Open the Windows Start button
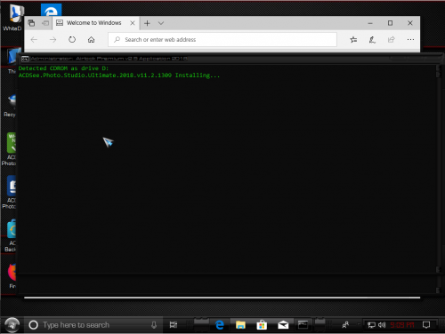Image resolution: width=445 pixels, height=334 pixels. [12, 325]
